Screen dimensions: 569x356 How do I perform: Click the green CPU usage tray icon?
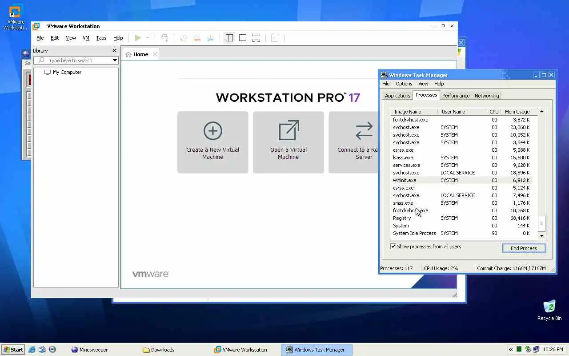click(519, 350)
